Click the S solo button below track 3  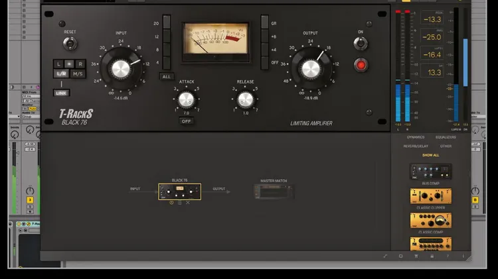30,207
